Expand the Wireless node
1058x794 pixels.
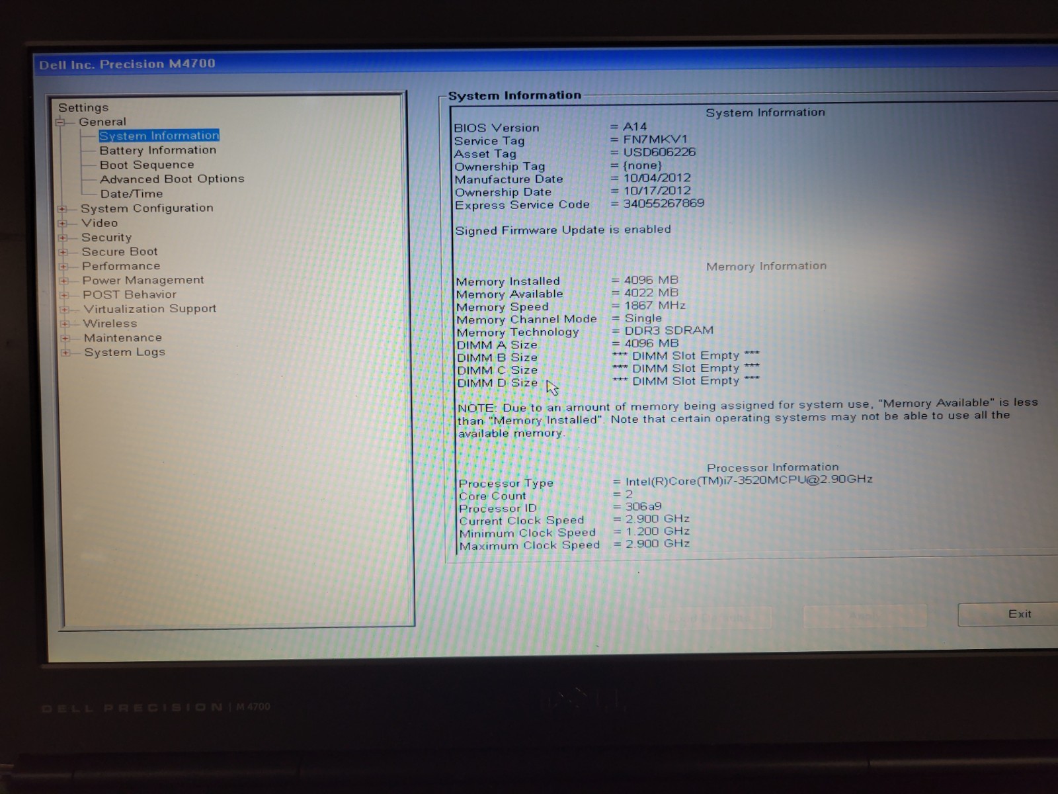(x=65, y=324)
